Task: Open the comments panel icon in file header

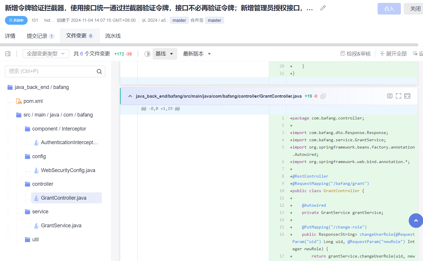Action: [390, 96]
